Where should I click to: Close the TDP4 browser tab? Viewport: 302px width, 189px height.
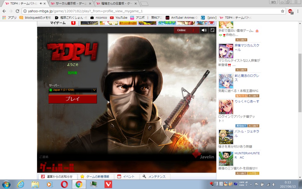[45, 3]
